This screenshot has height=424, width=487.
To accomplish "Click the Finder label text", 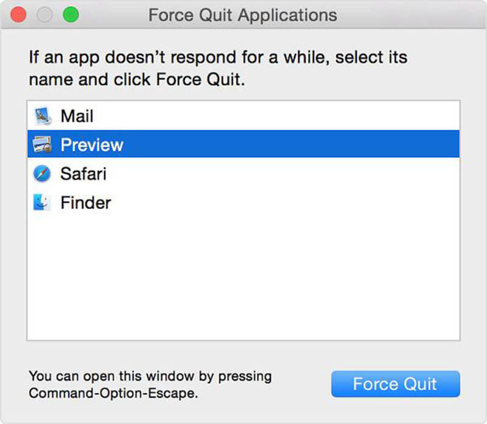I will (x=85, y=203).
